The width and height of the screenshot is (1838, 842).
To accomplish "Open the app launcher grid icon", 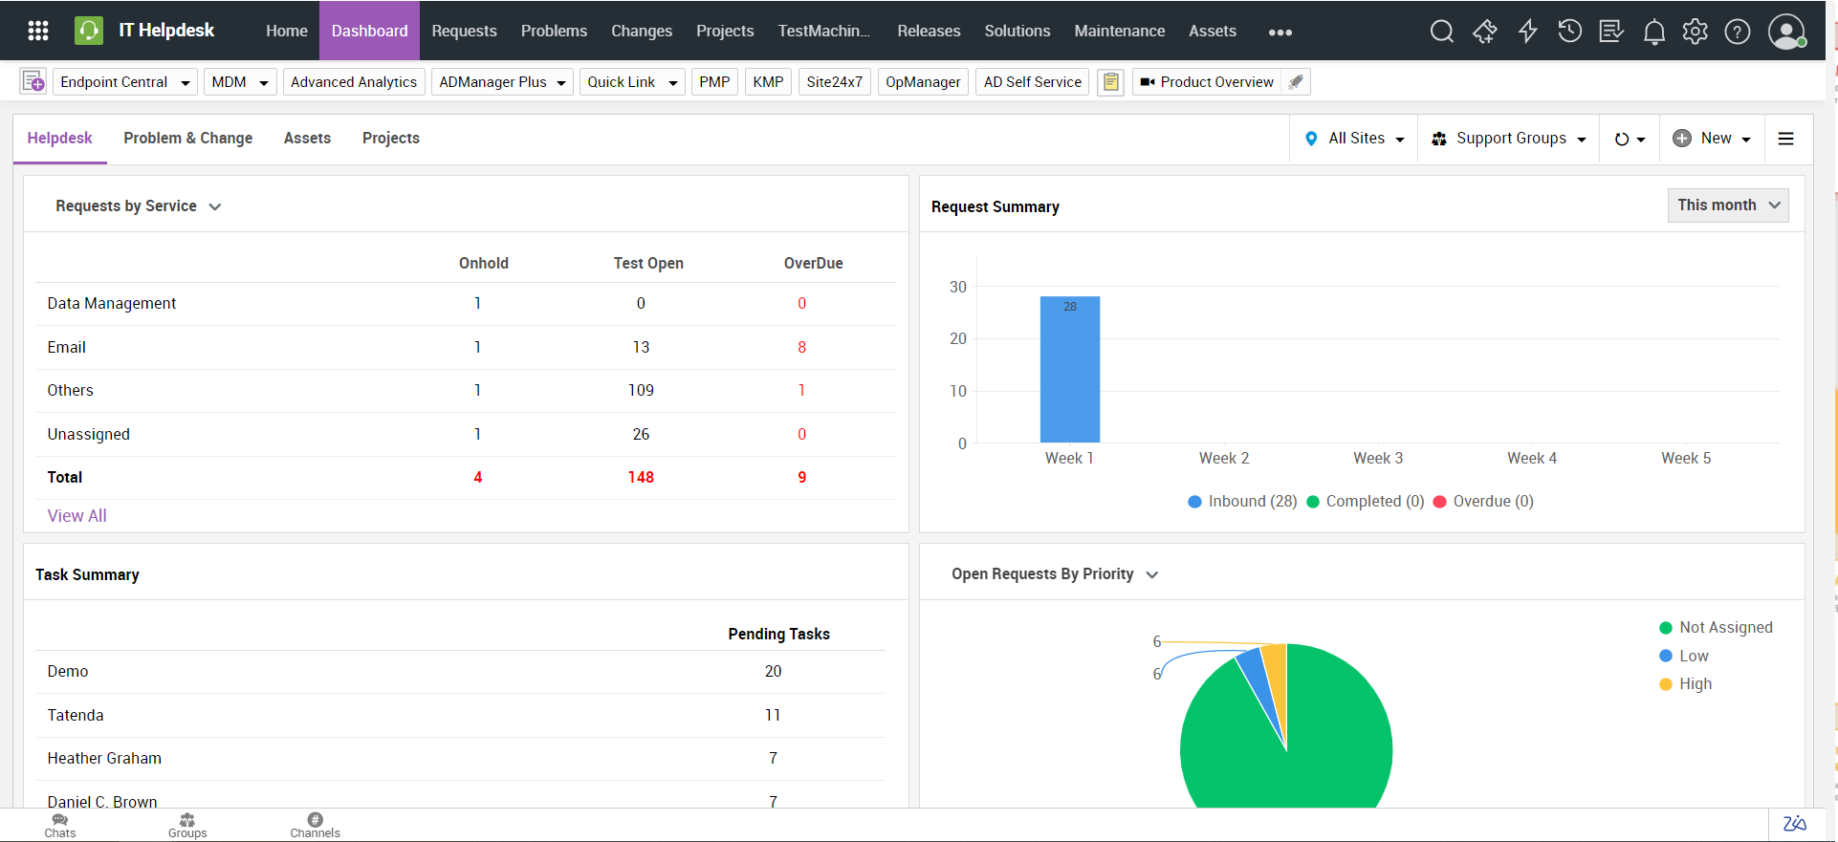I will pyautogui.click(x=38, y=31).
